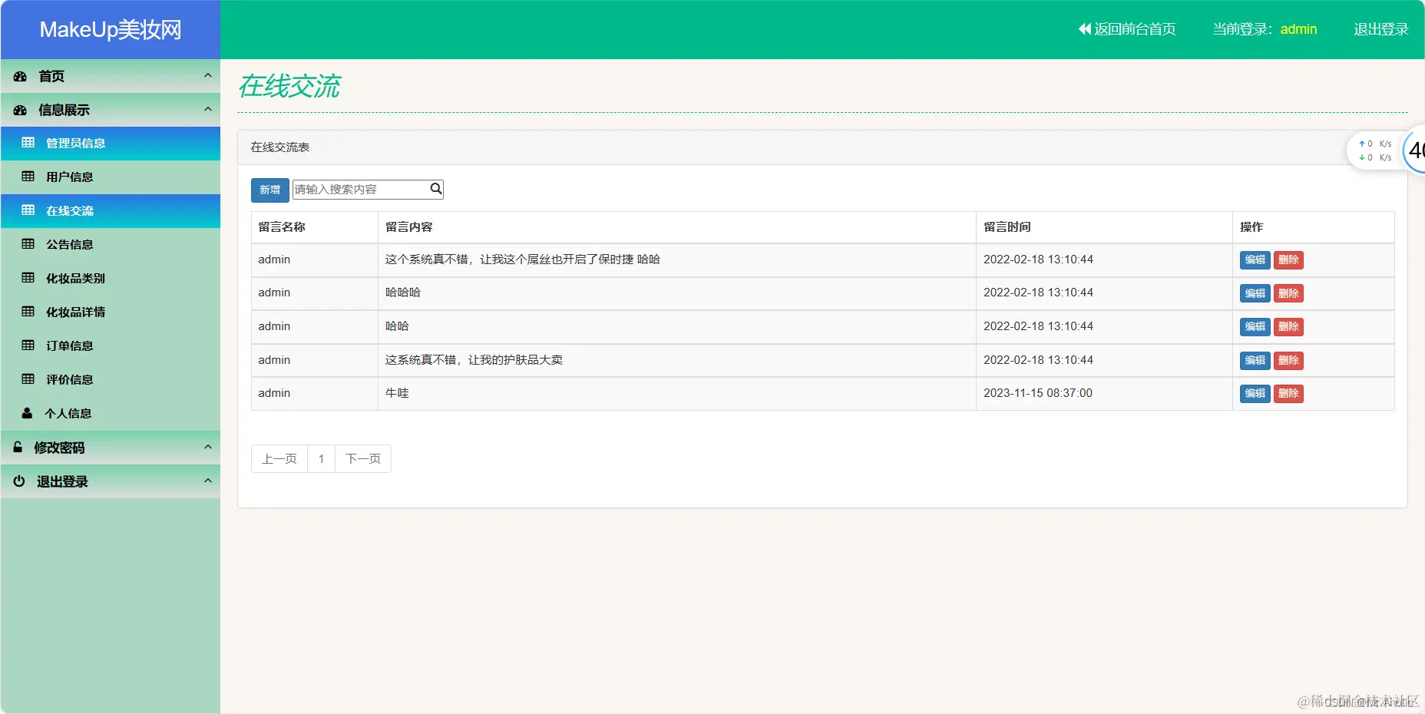1425x714 pixels.
Task: Click the table icon beside 订单信息
Action: (x=28, y=345)
